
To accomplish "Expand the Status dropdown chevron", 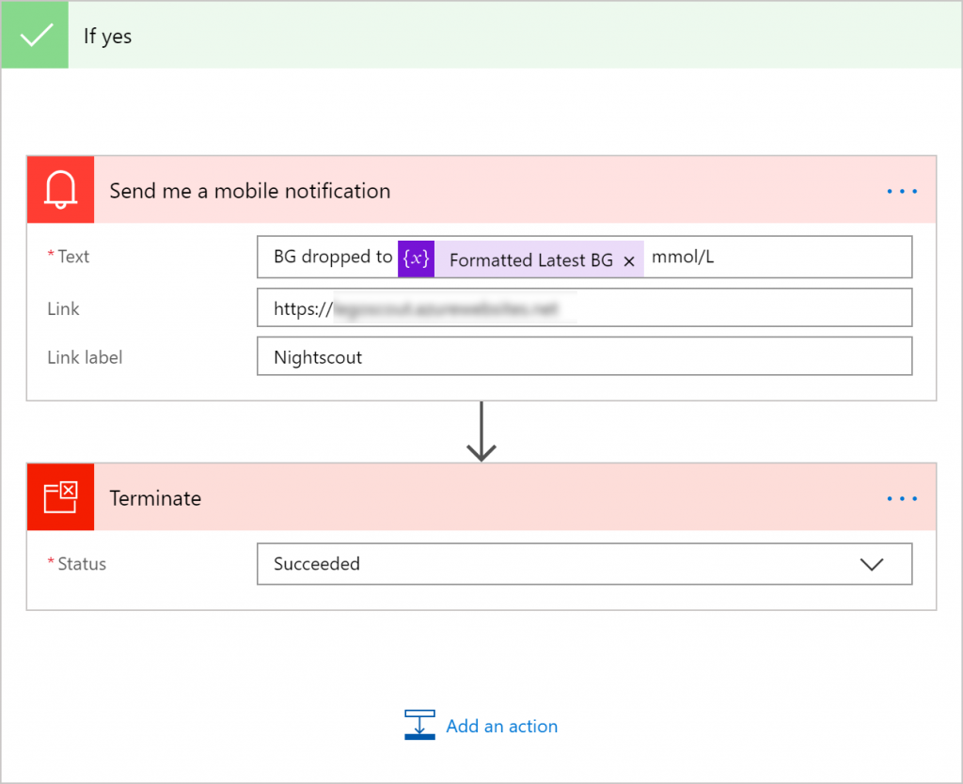I will 872,564.
